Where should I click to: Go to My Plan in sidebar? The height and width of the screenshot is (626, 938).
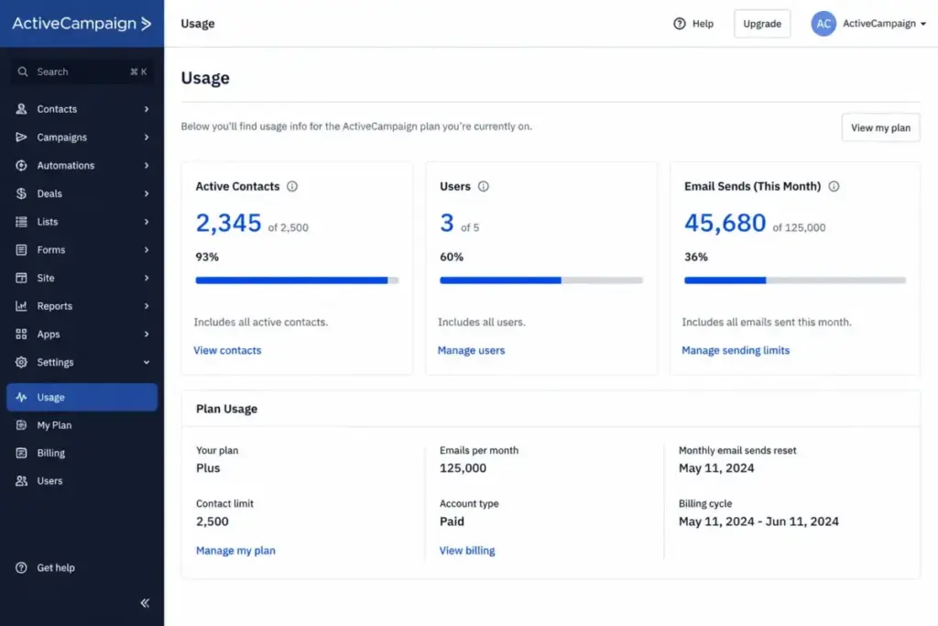pyautogui.click(x=82, y=425)
